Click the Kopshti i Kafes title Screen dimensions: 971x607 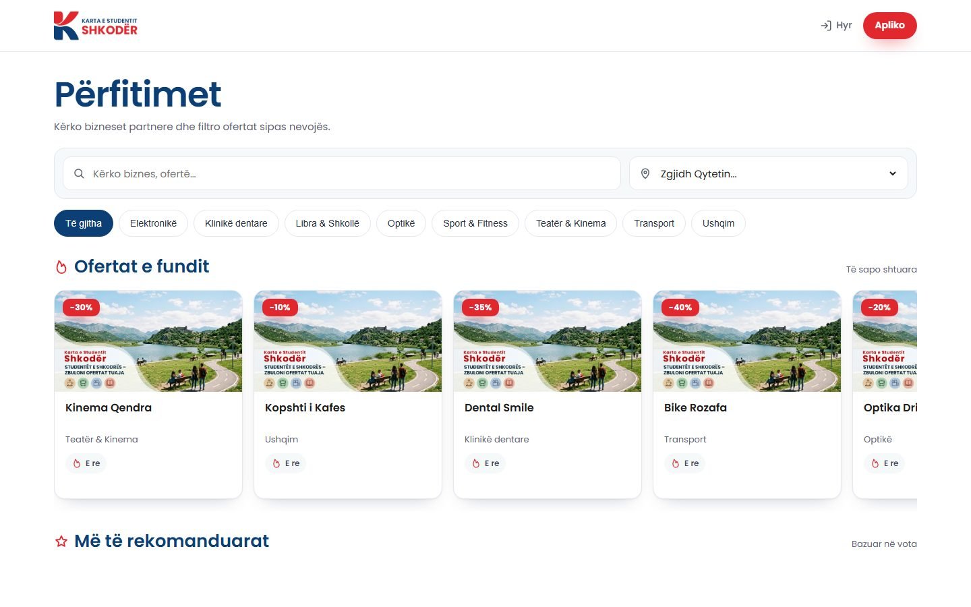tap(305, 407)
